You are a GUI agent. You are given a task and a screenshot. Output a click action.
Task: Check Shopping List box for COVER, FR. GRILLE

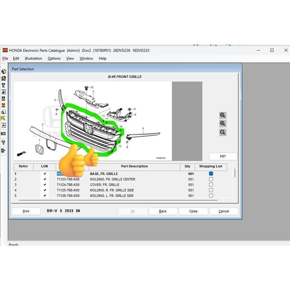tap(211, 185)
